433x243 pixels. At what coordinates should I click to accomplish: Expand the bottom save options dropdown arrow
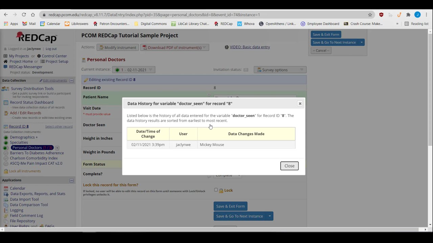tap(270, 216)
